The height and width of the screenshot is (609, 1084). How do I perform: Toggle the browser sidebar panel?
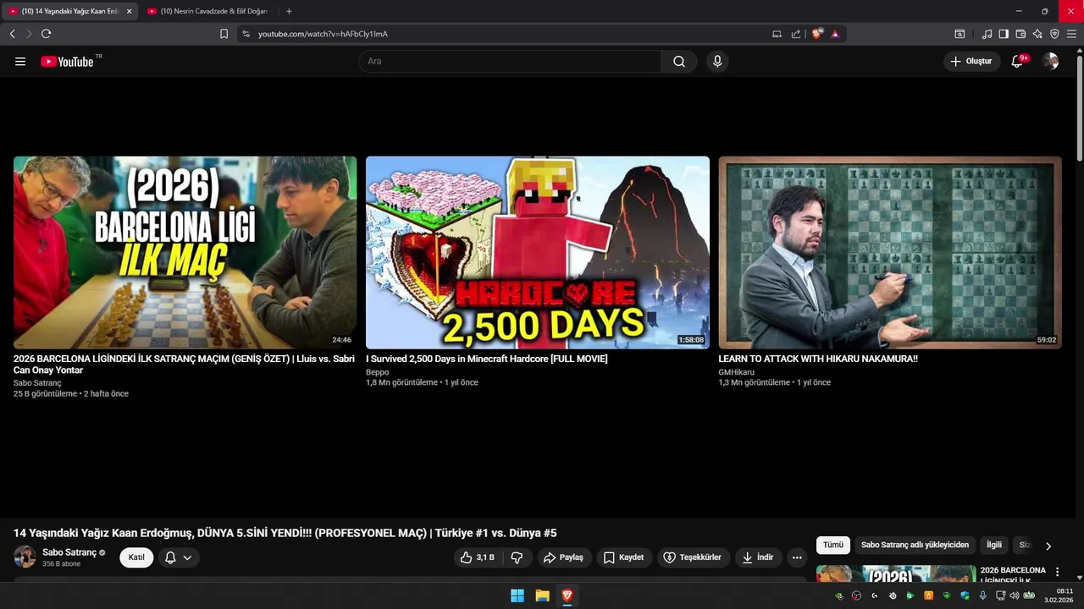tap(1004, 34)
